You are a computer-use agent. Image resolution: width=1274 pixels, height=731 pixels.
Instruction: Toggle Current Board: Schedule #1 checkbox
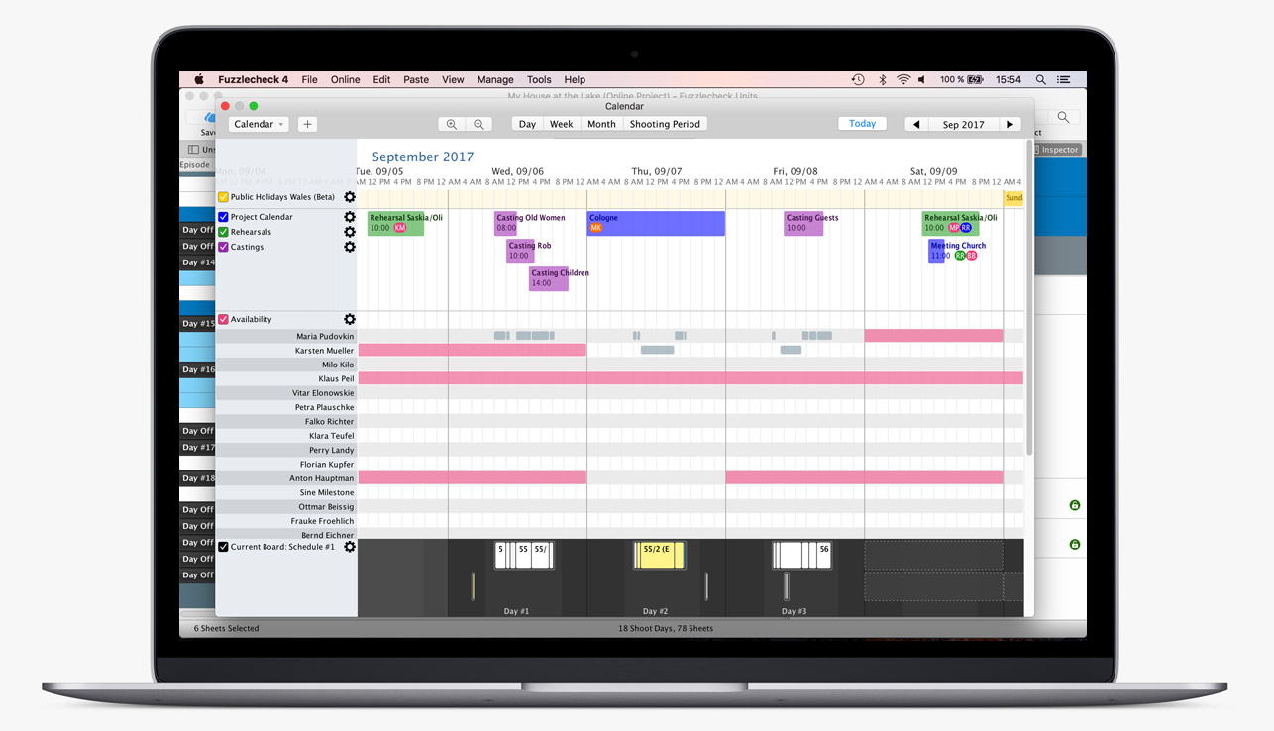223,547
